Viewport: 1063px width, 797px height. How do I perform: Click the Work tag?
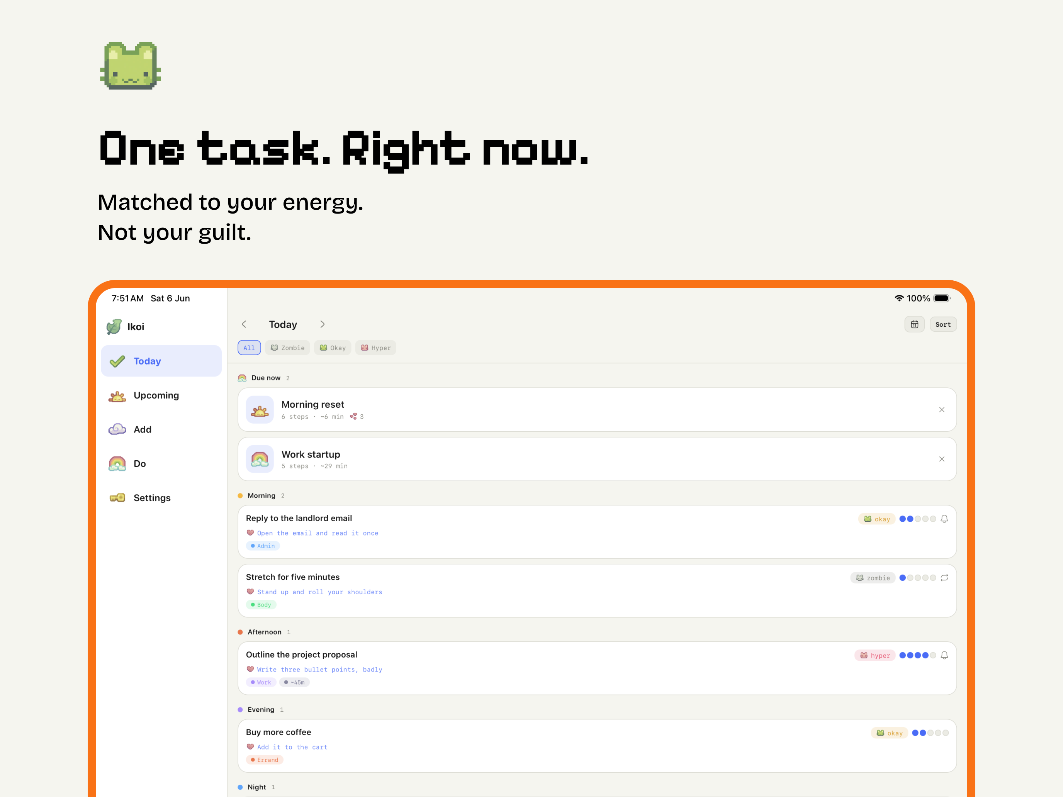click(261, 682)
